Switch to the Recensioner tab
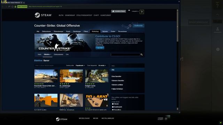This screenshot has width=223, height=125. [x=122, y=32]
